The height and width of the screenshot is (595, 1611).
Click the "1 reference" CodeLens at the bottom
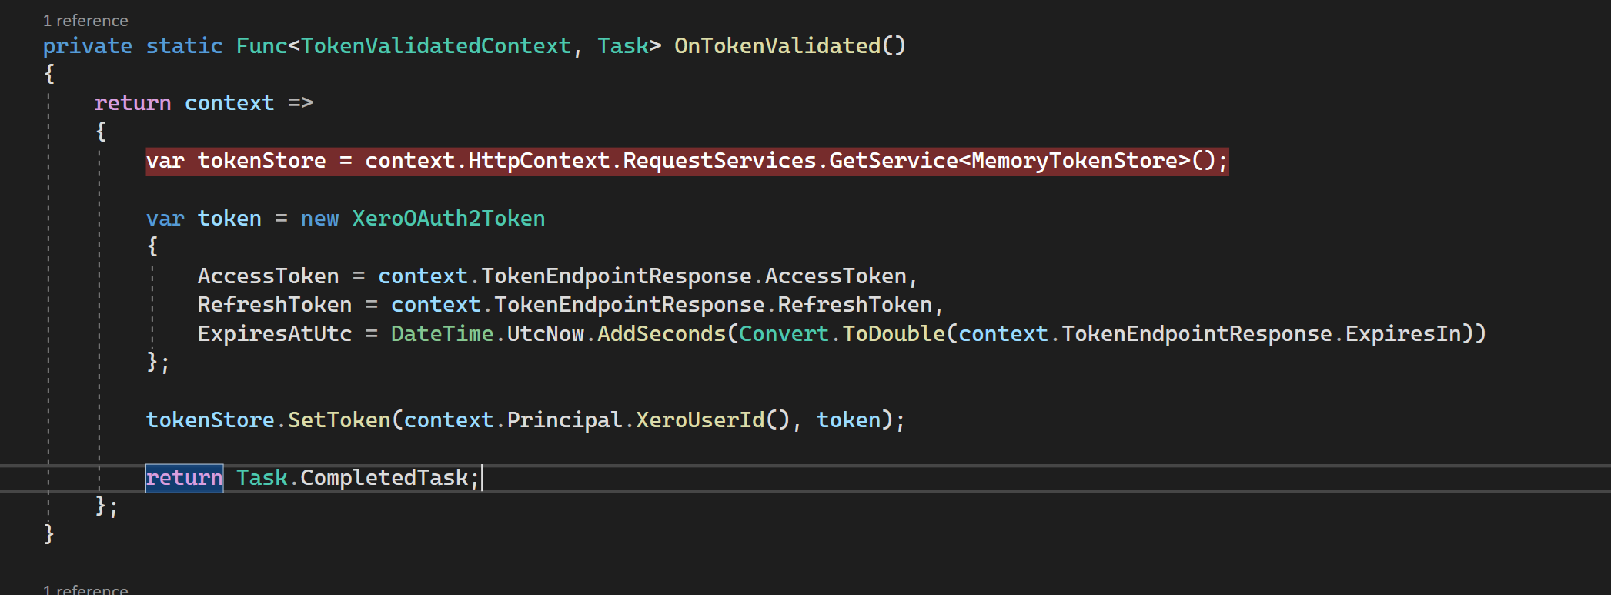[85, 590]
